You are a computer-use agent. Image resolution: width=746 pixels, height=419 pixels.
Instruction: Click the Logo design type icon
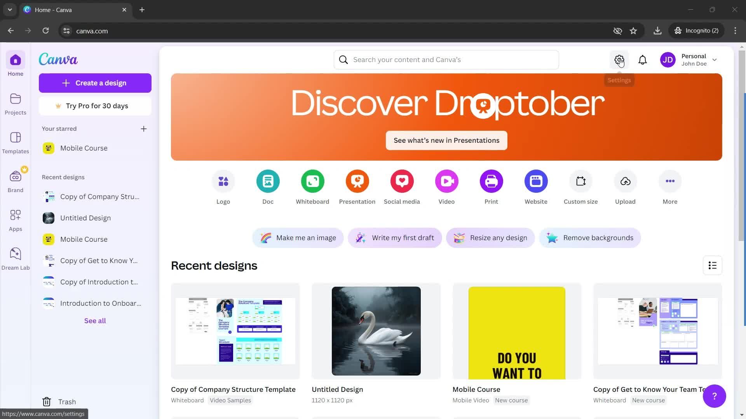[223, 180]
